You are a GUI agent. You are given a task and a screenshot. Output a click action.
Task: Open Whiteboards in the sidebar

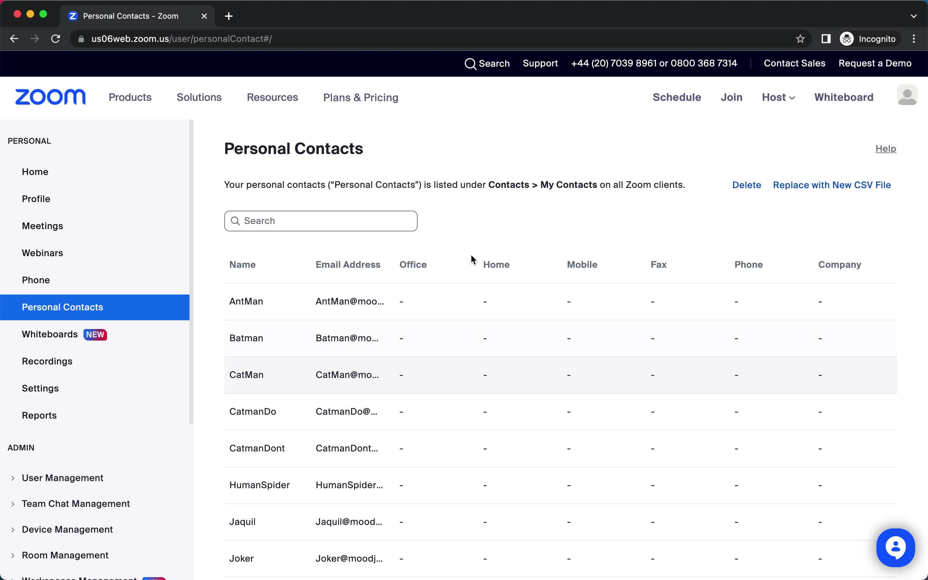pos(50,334)
